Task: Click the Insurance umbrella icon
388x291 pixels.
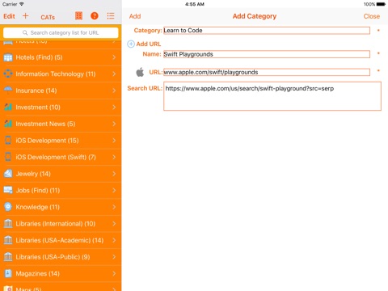Action: 8,91
